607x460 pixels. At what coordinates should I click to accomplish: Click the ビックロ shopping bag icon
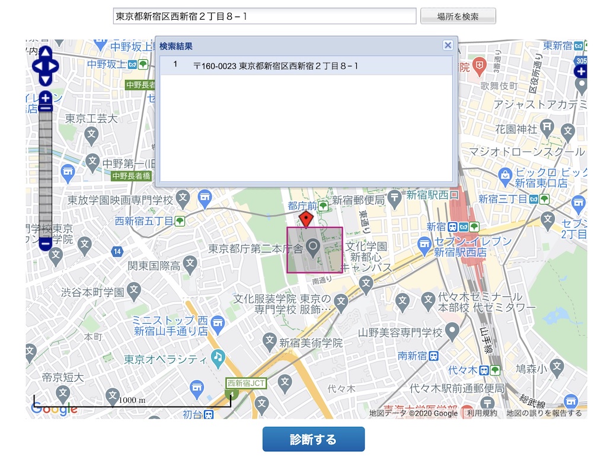point(505,176)
